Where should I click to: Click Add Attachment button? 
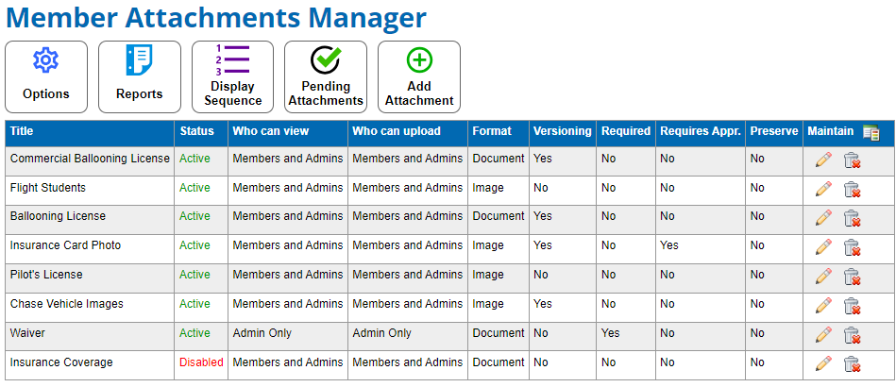(419, 76)
